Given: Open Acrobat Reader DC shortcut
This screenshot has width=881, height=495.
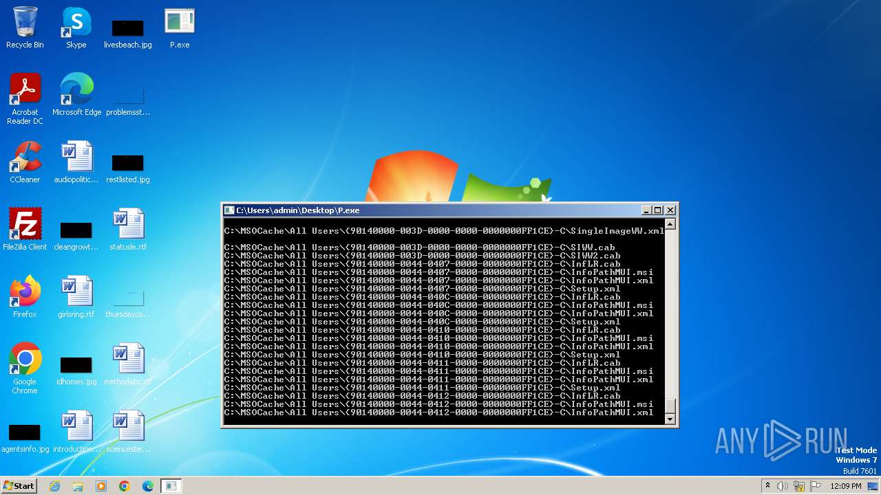Looking at the screenshot, I should coord(25,99).
